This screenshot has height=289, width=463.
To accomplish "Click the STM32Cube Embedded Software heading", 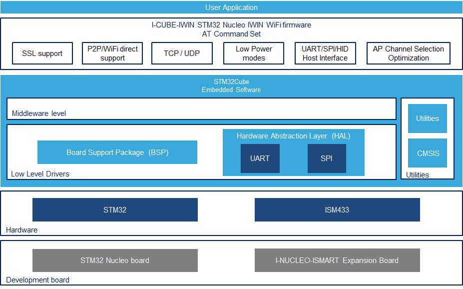I will [231, 85].
